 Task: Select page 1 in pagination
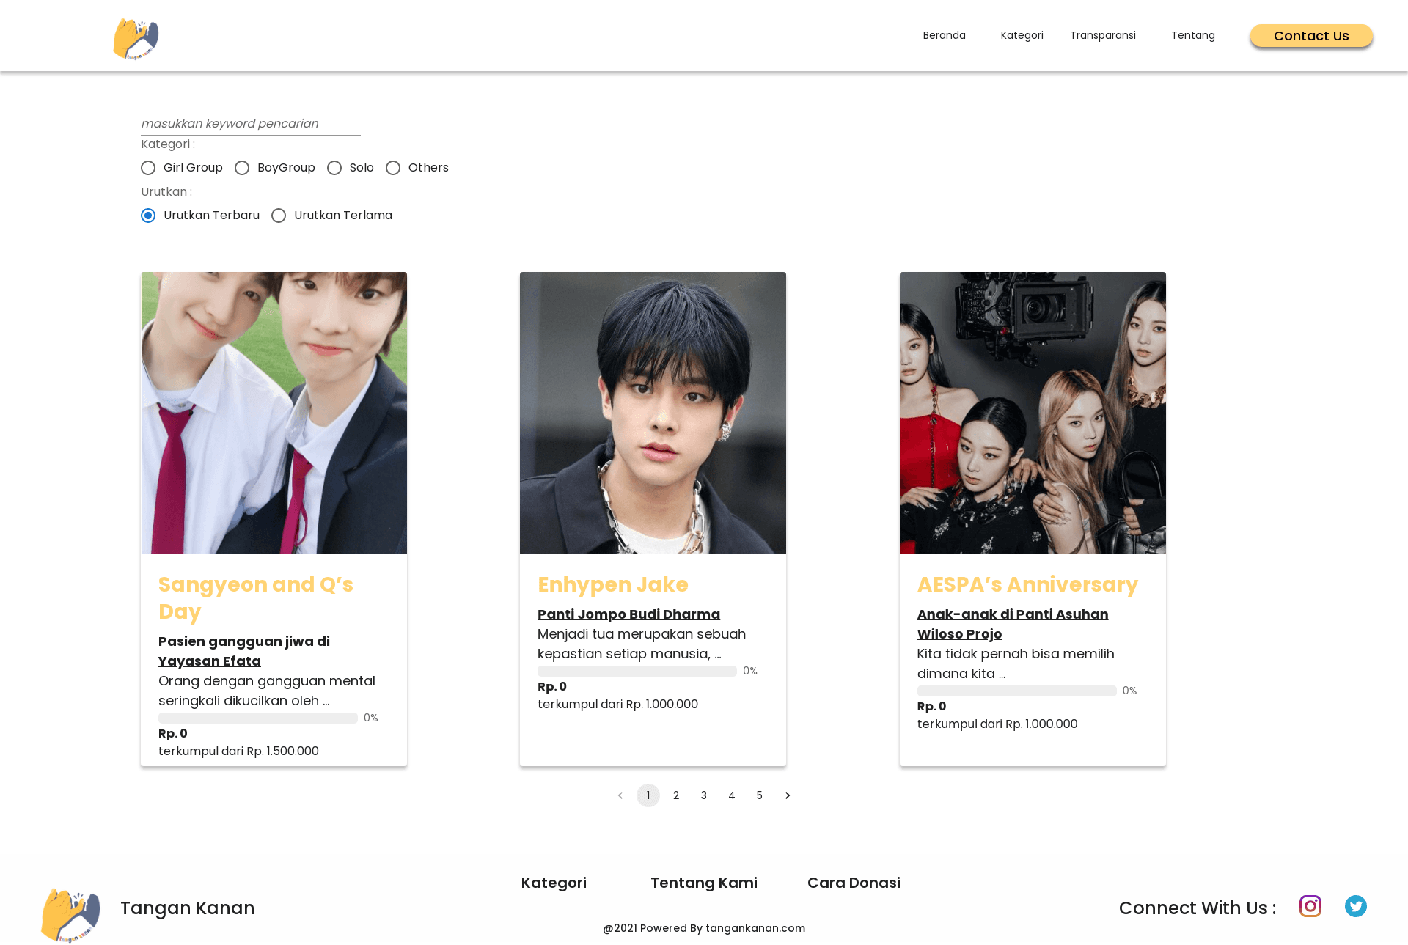click(x=648, y=795)
